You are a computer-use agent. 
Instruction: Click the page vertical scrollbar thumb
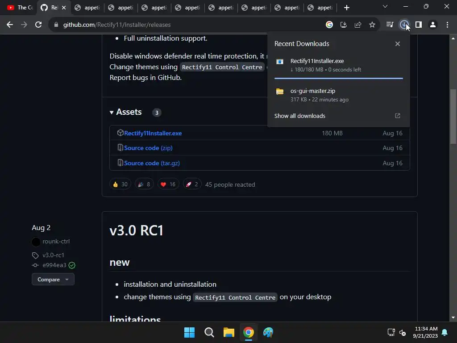pyautogui.click(x=453, y=116)
